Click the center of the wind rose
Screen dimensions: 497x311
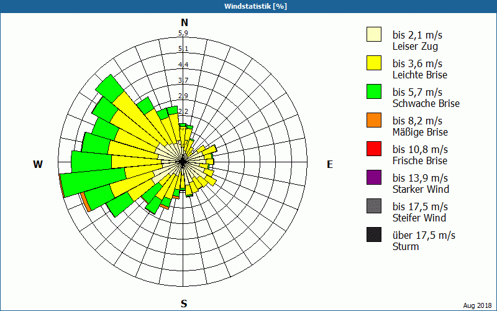click(x=183, y=161)
